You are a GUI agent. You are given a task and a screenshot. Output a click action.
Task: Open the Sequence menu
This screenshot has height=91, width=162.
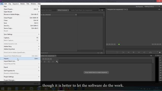tap(16, 4)
